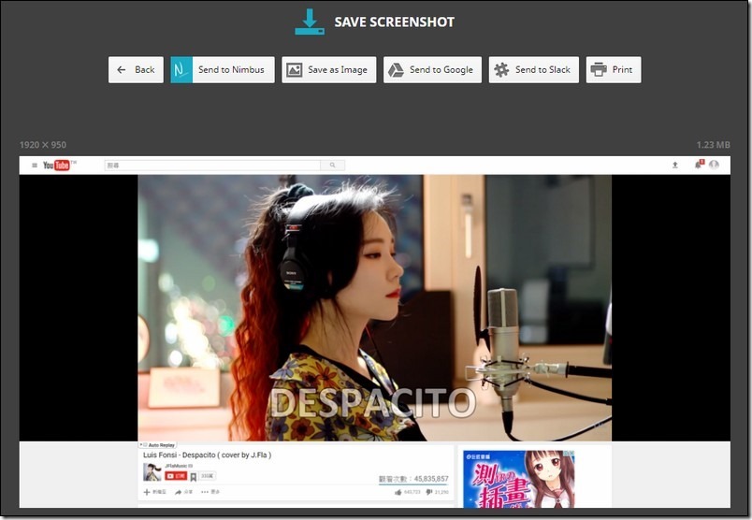The width and height of the screenshot is (752, 520).
Task: Save the screenshot as an image
Action: 329,69
